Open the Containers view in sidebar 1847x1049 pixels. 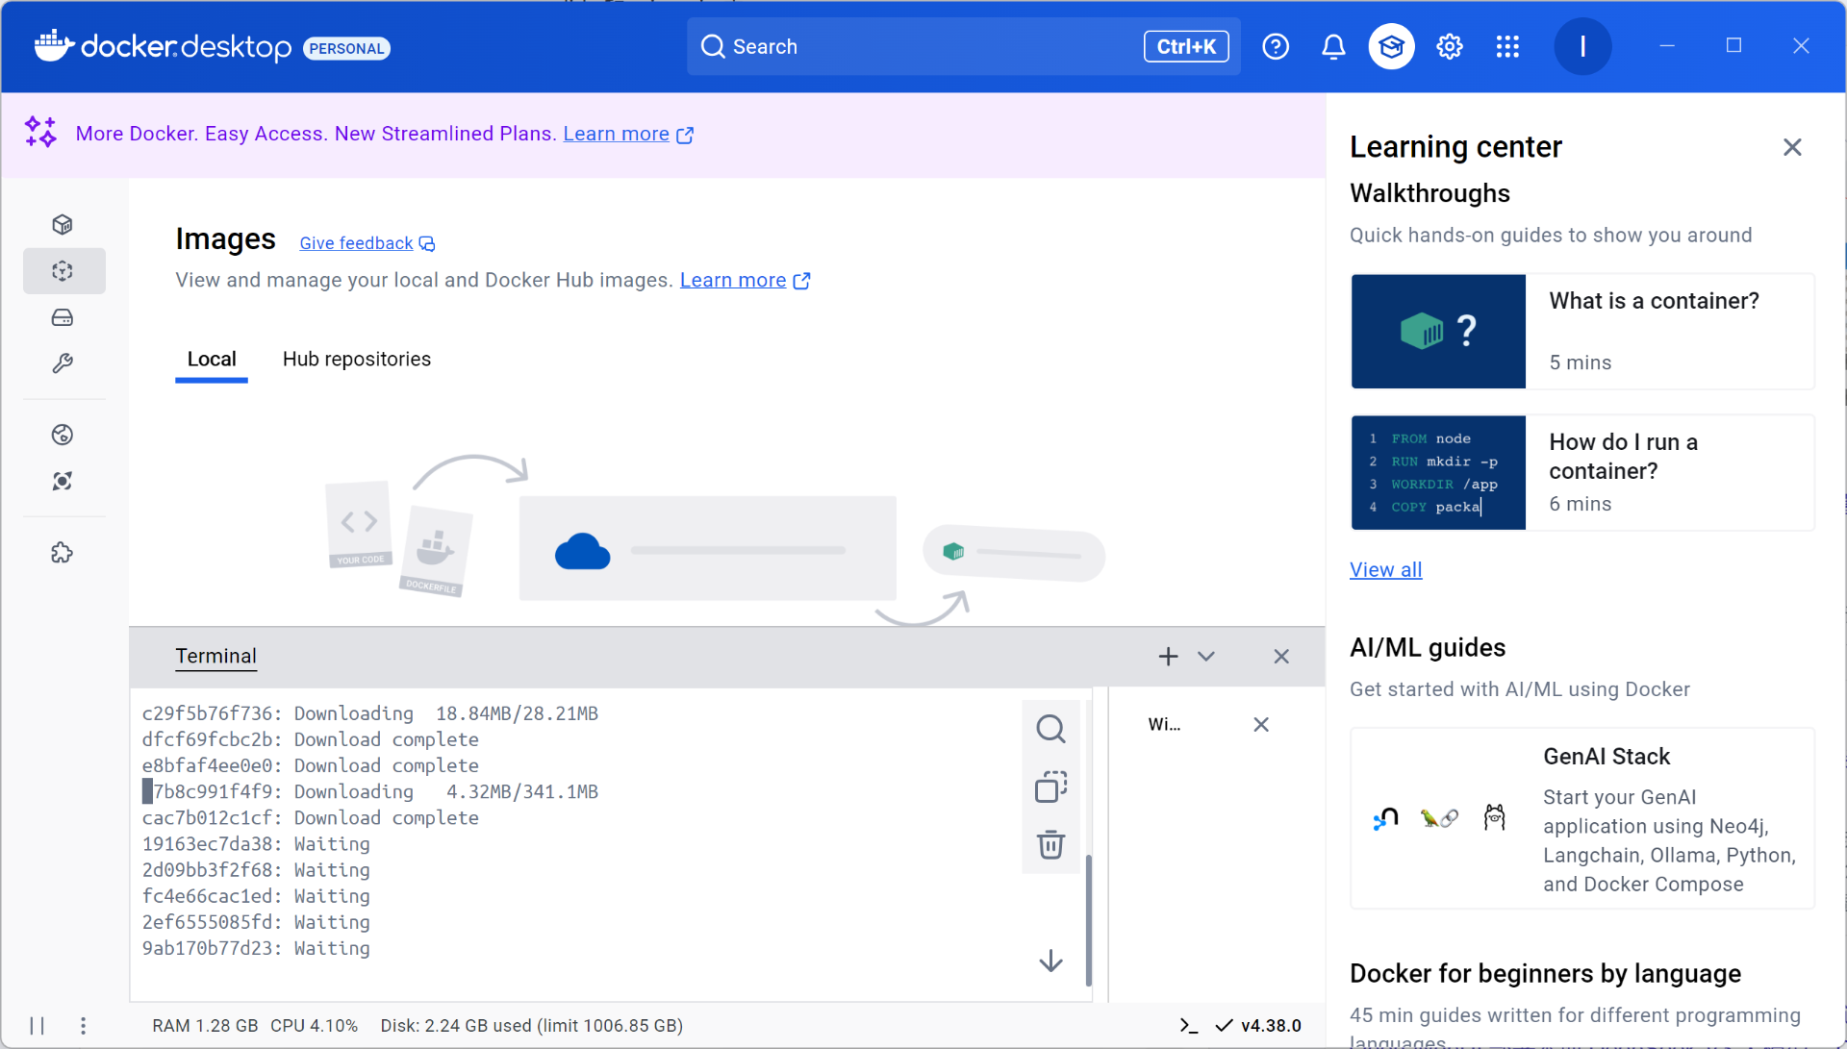point(63,224)
